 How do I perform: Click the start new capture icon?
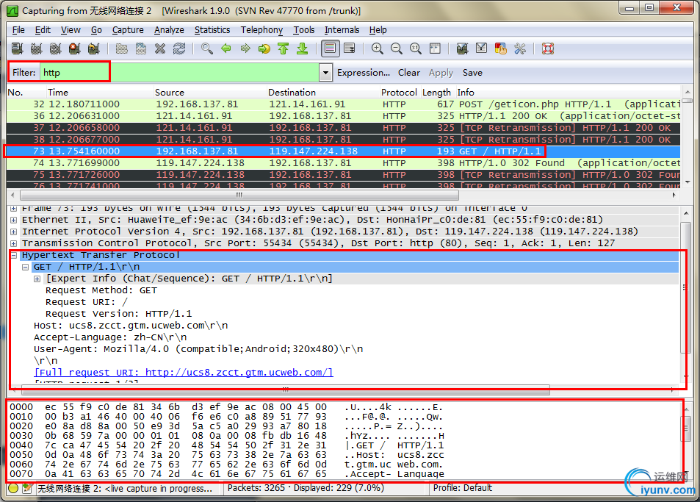(x=56, y=49)
